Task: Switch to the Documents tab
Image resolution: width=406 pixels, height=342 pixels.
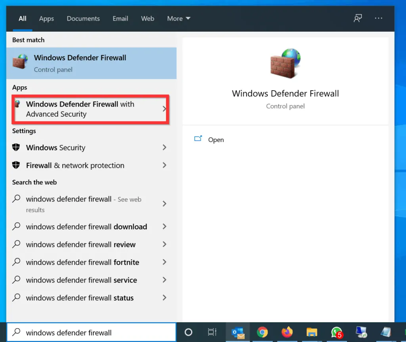Action: tap(83, 18)
